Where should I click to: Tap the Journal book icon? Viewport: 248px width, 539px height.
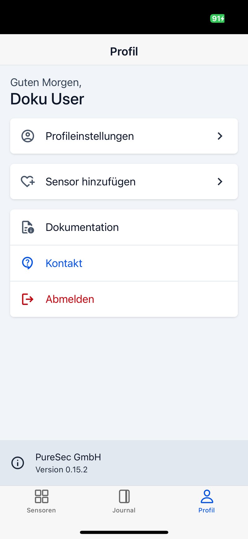124,496
